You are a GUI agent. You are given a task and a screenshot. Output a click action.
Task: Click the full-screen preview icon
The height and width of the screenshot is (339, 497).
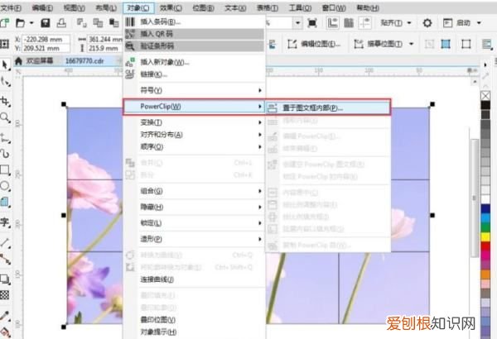coord(312,23)
